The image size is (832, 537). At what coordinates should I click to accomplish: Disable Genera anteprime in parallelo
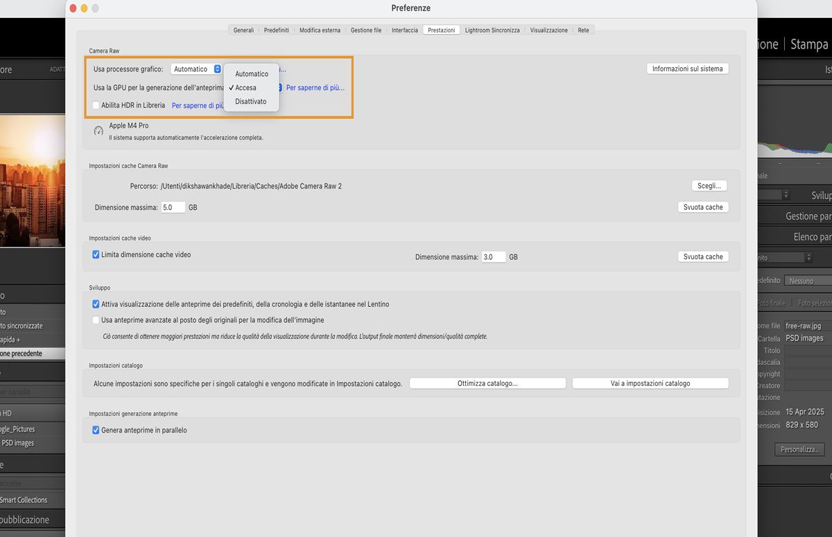[x=96, y=430]
